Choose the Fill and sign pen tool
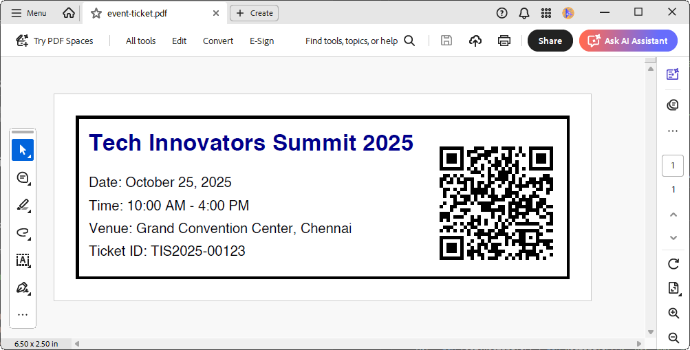This screenshot has width=690, height=350. click(23, 287)
